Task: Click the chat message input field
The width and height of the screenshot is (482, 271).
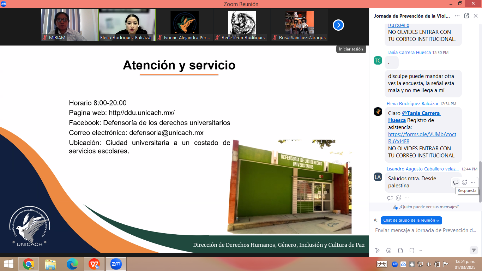Action: 425,230
